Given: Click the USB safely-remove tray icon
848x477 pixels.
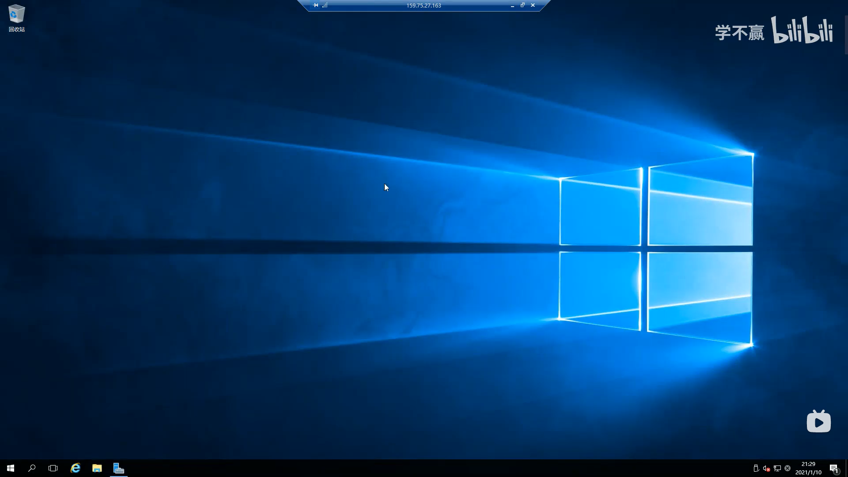Looking at the screenshot, I should pyautogui.click(x=756, y=468).
